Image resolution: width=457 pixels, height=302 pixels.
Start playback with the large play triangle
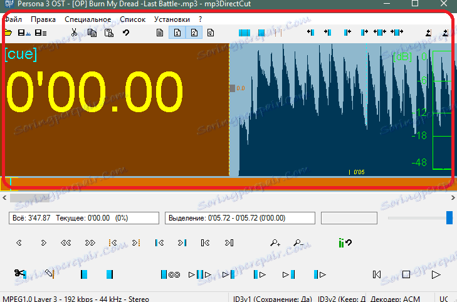tap(436, 274)
